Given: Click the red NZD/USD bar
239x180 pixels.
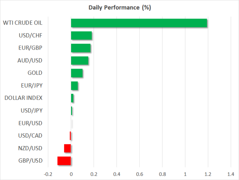Looking at the screenshot, I should (67, 148).
